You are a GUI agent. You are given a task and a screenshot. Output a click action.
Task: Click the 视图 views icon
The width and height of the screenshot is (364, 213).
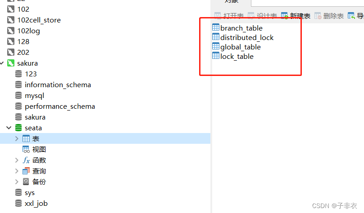click(x=26, y=149)
